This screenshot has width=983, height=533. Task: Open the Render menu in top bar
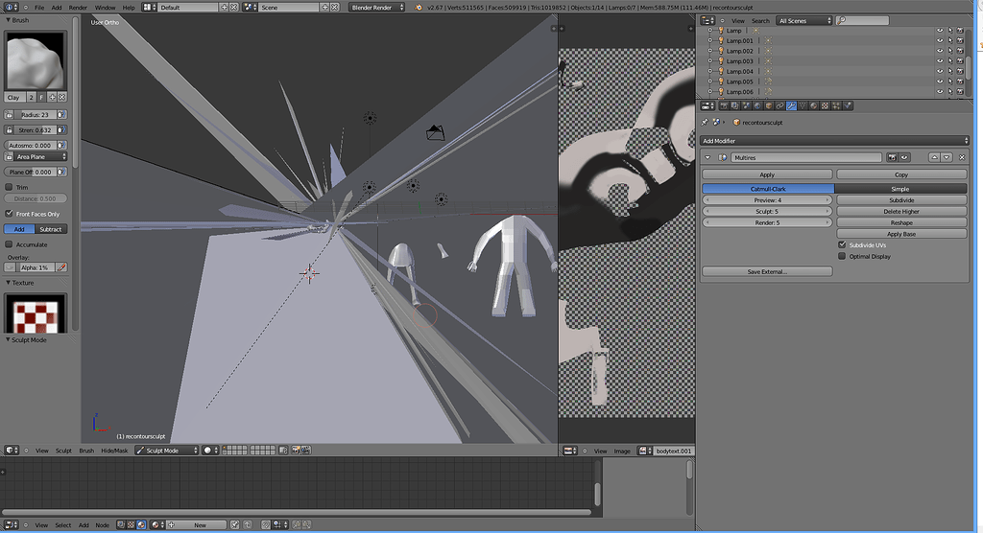pos(78,8)
